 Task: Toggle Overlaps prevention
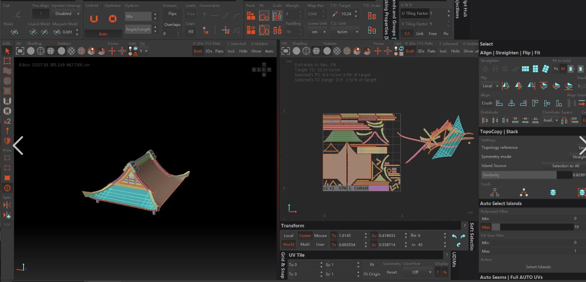(x=172, y=24)
